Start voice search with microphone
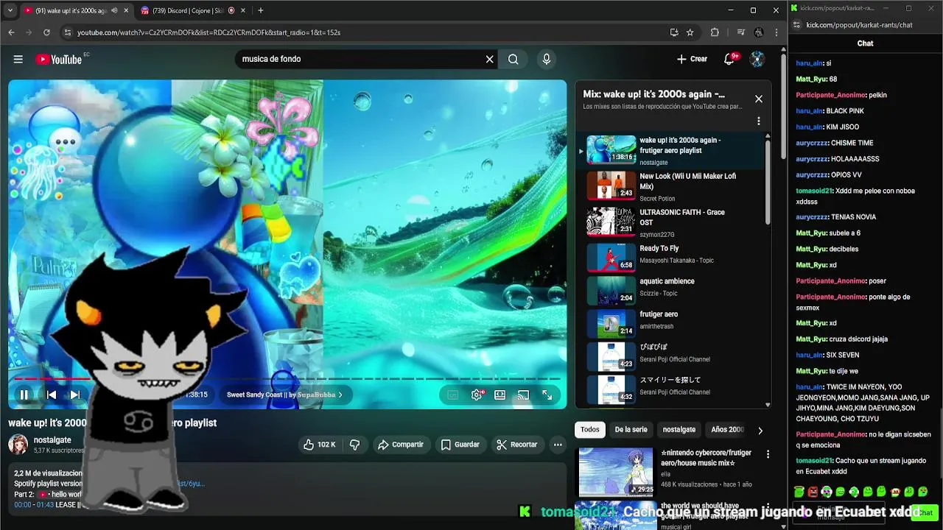Screen dimensions: 943x530 pyautogui.click(x=546, y=59)
